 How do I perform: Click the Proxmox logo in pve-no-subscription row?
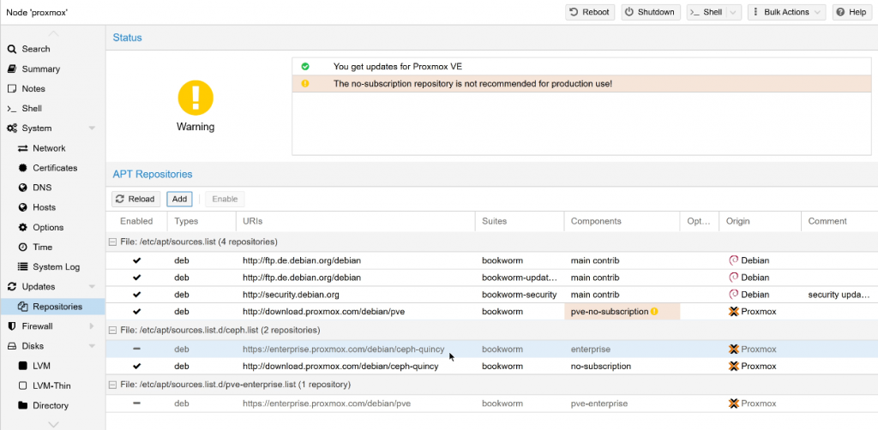734,312
